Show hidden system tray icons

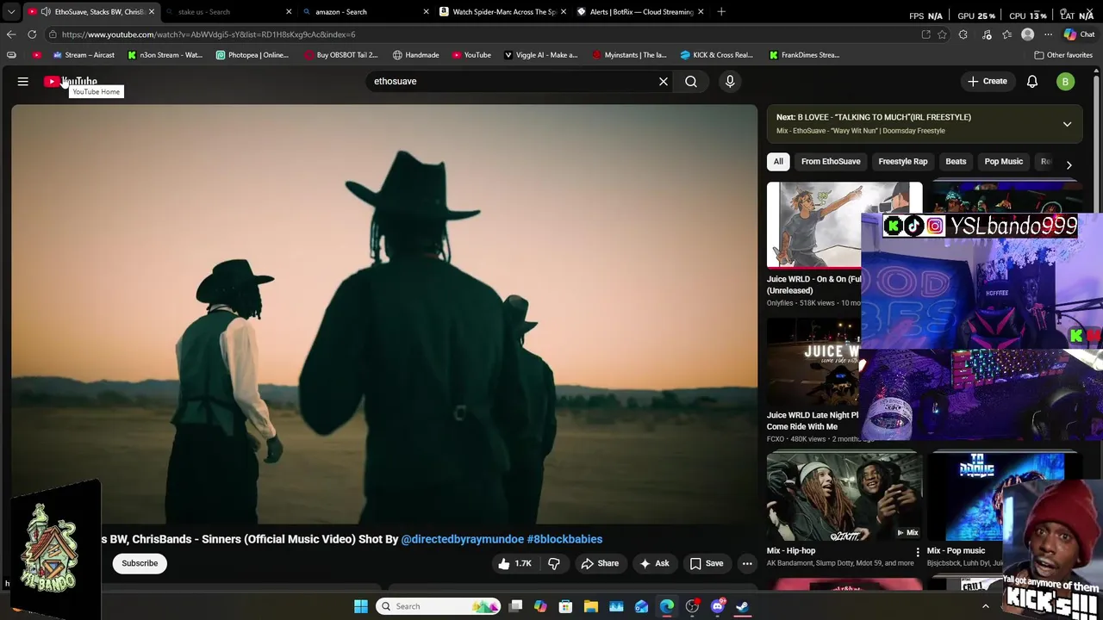coord(986,606)
